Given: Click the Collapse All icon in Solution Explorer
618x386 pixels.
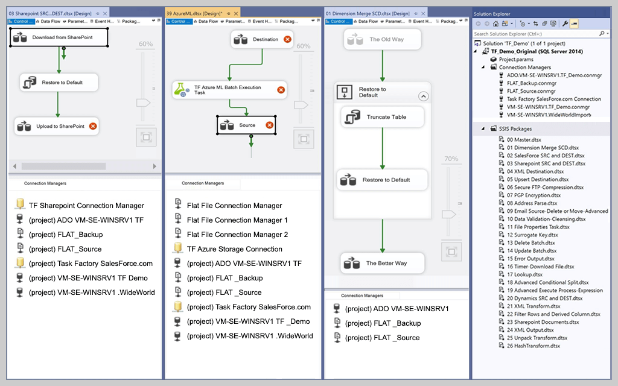Looking at the screenshot, I should coord(545,24).
